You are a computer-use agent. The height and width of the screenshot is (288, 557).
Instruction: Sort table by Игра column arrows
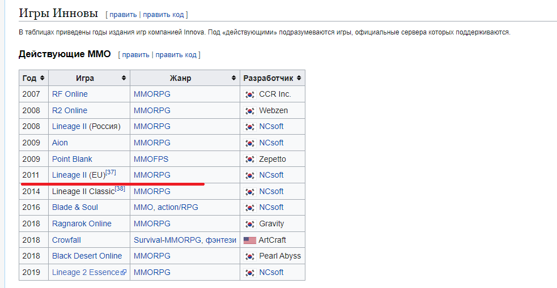pyautogui.click(x=124, y=78)
